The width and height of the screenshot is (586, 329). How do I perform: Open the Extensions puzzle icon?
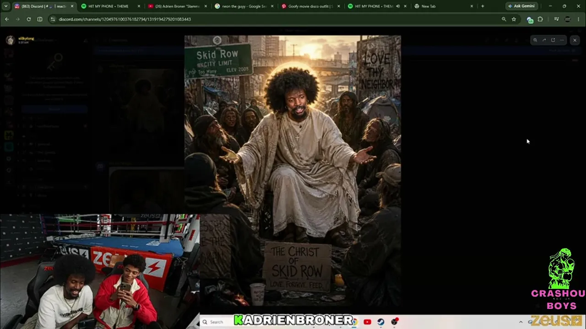click(x=540, y=19)
